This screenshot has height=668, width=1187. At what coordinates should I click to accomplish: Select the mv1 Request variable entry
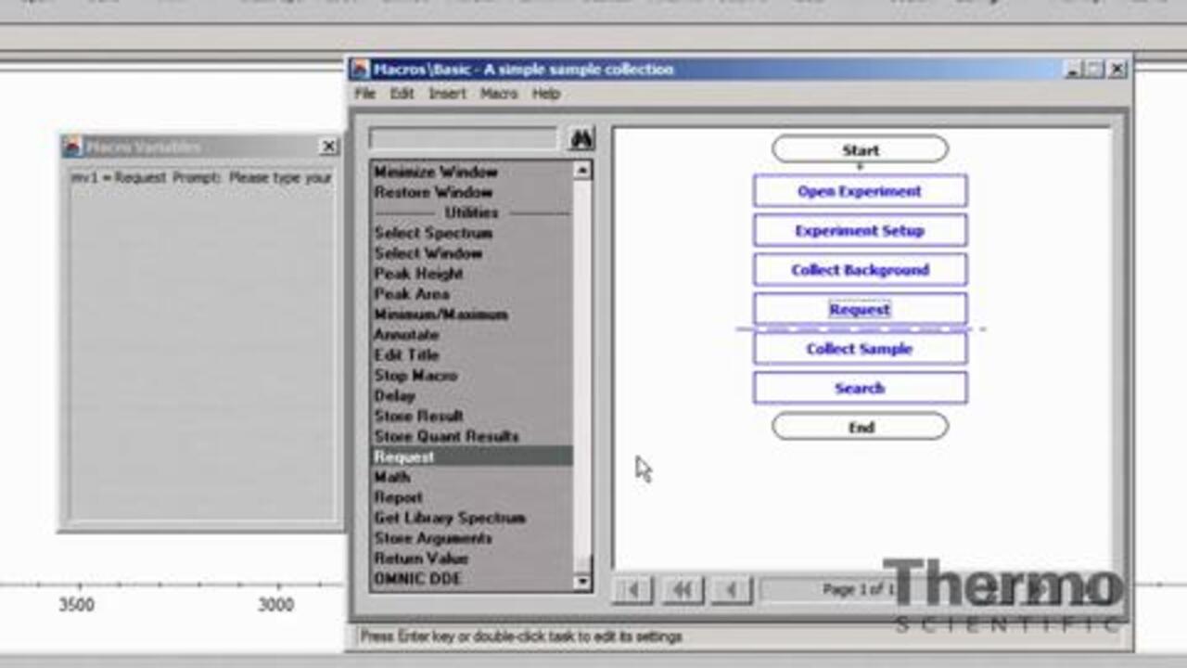[x=201, y=177]
